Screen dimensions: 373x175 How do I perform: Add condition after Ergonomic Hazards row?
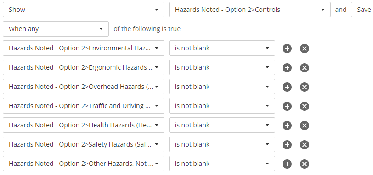tap(287, 68)
